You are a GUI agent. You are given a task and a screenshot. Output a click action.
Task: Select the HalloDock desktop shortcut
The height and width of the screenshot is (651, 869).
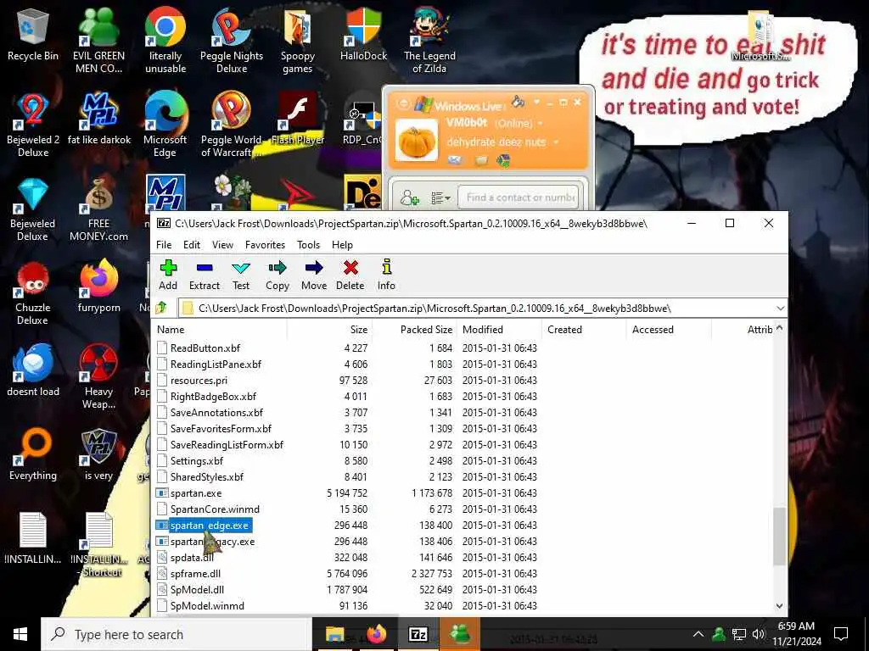coord(363,36)
